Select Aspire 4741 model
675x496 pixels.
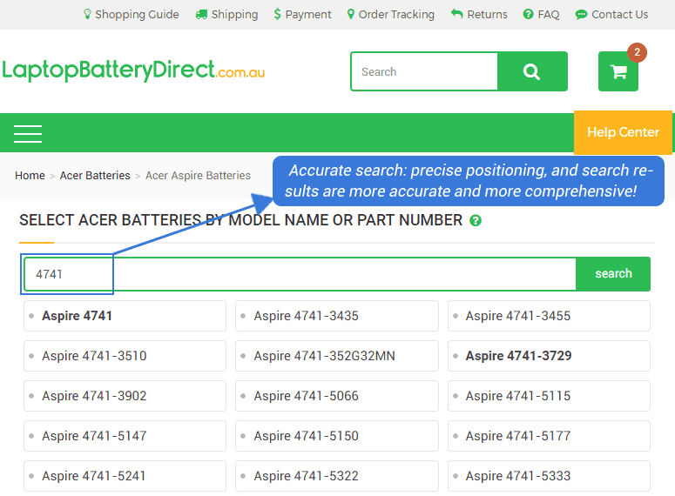tap(125, 316)
